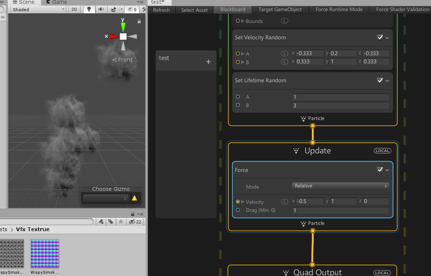
Task: Switch to the Scene tab
Action: tap(24, 2)
